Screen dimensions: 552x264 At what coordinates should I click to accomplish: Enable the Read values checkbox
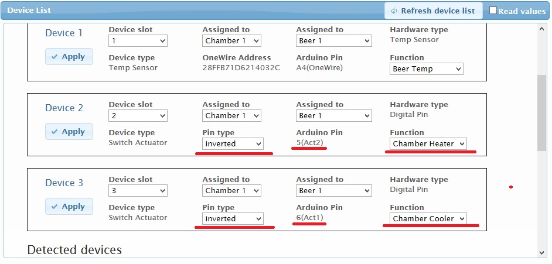click(x=493, y=11)
